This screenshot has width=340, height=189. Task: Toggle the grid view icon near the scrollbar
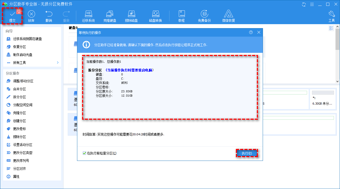pyautogui.click(x=331, y=28)
